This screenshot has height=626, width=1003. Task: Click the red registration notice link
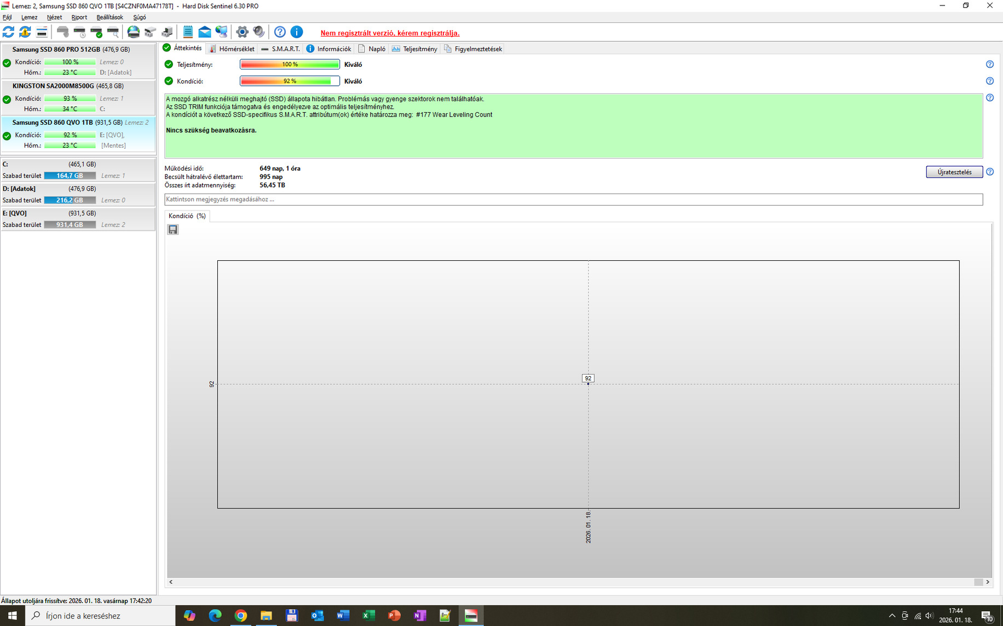tap(390, 33)
